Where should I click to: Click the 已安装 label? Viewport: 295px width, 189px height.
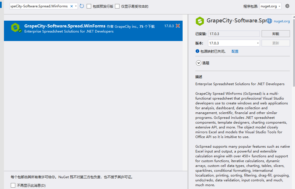pyautogui.click(x=201, y=34)
